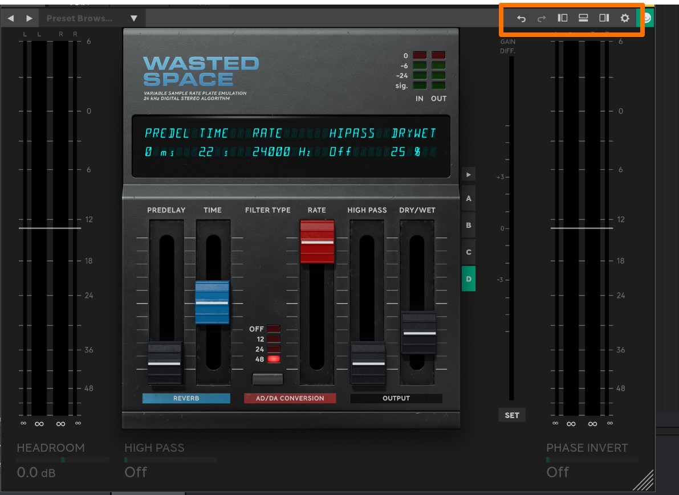Toggle the right meter panel icon
This screenshot has width=679, height=495.
pos(604,18)
